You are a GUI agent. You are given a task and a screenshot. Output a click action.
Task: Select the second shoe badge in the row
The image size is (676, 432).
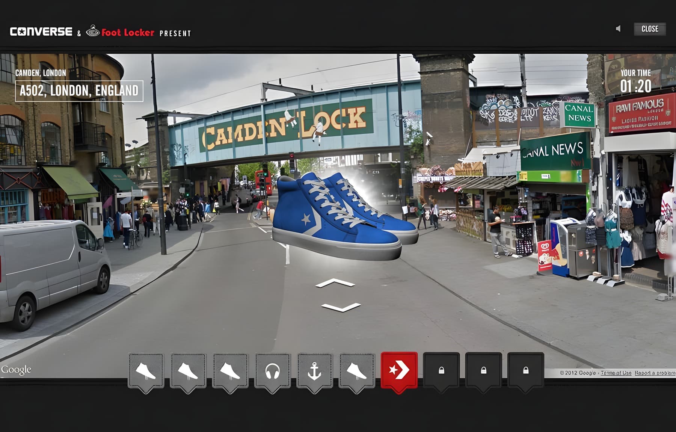[x=188, y=372]
